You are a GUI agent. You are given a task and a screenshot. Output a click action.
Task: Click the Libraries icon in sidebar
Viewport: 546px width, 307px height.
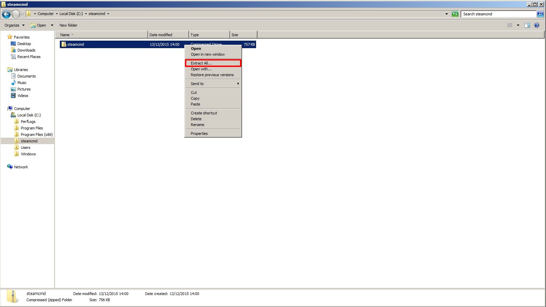(x=10, y=70)
